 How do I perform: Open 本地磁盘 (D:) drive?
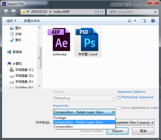point(22,76)
